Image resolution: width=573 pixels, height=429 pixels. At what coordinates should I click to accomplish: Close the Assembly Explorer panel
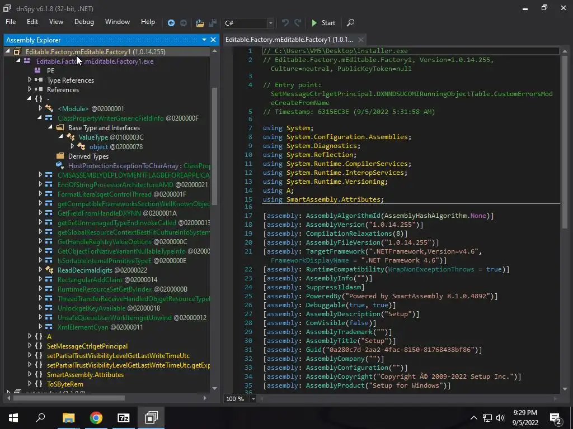pos(213,40)
